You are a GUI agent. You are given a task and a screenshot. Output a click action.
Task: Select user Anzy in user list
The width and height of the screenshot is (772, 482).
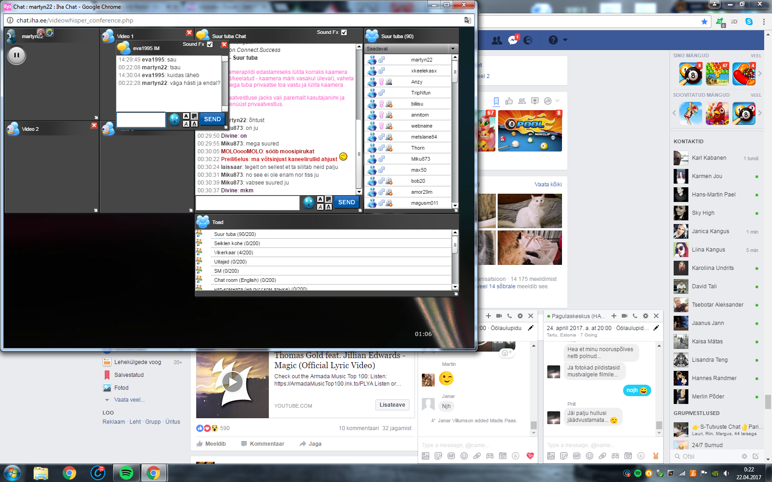tap(409, 82)
